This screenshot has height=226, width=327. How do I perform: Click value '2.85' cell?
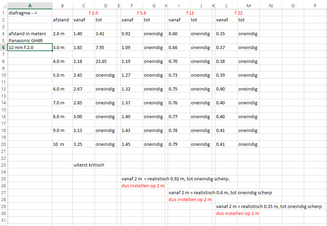(x=83, y=103)
